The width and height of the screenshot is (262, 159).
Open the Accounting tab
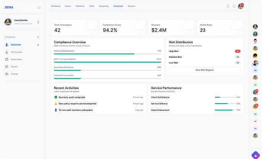click(104, 6)
